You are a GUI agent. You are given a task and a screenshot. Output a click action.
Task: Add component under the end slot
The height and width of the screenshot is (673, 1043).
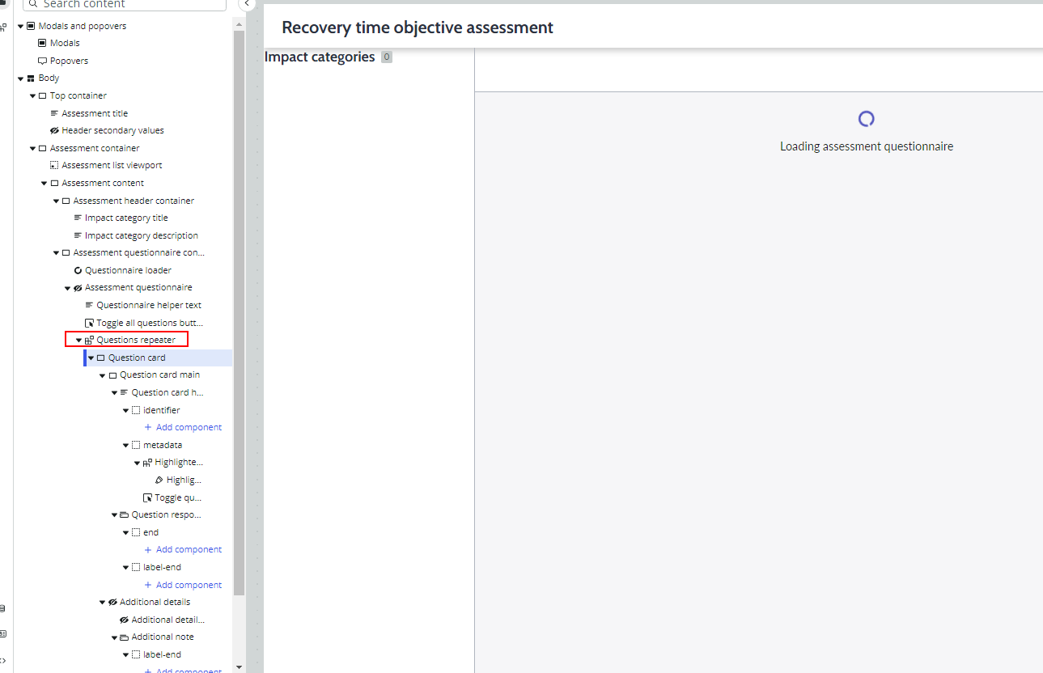[x=183, y=549]
